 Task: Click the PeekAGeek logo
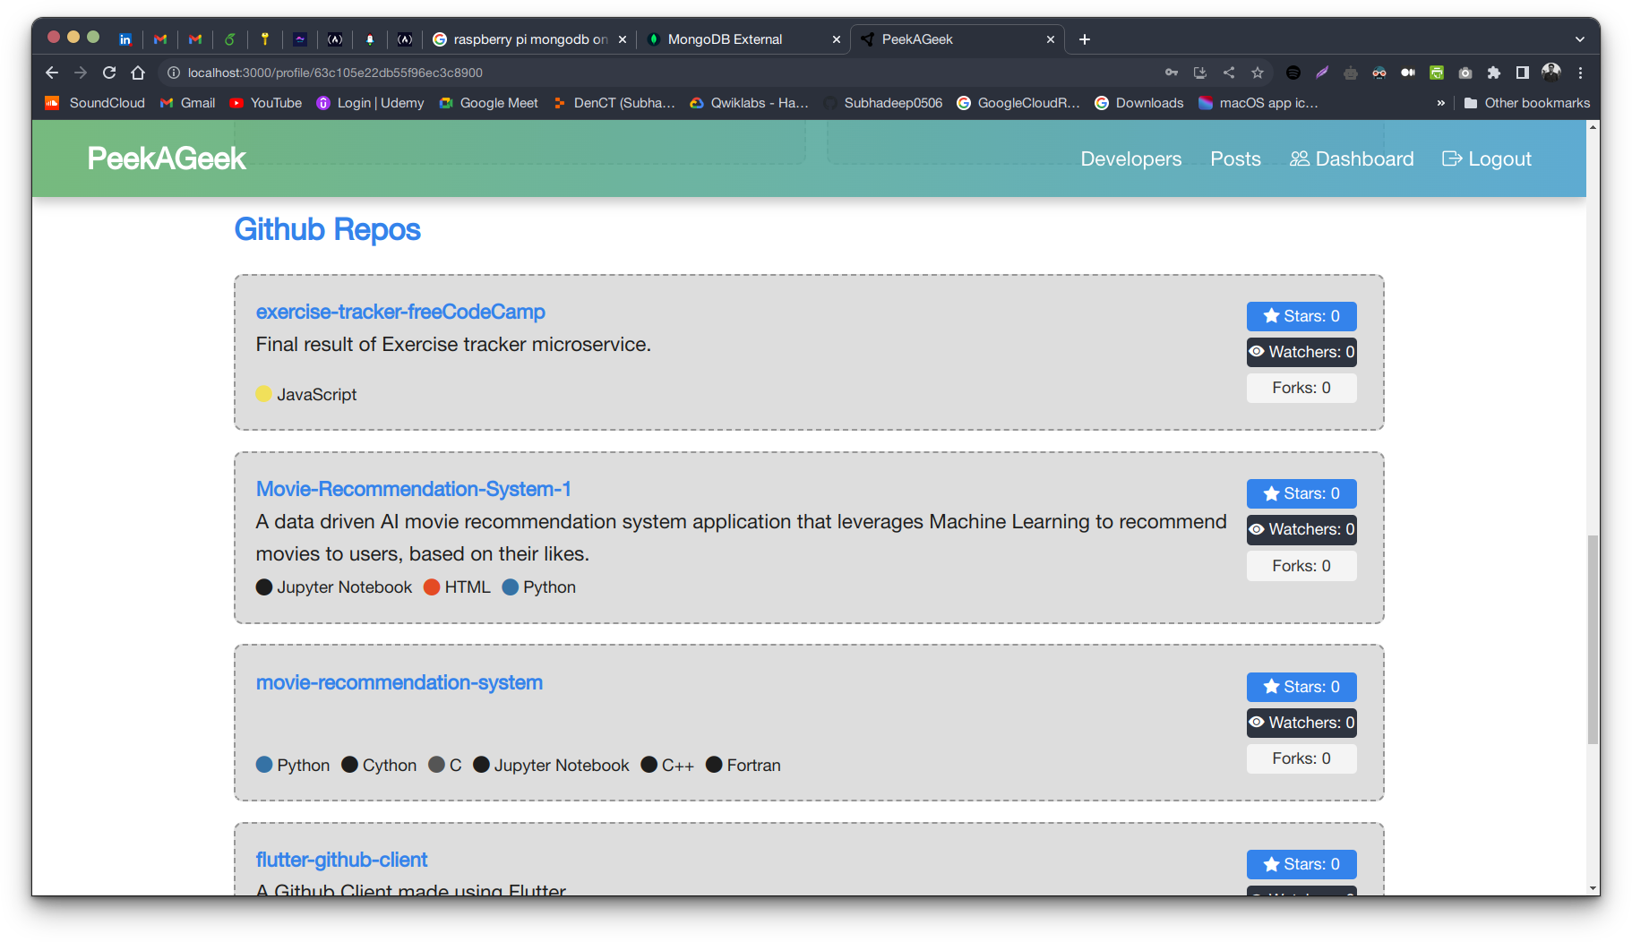click(x=167, y=158)
